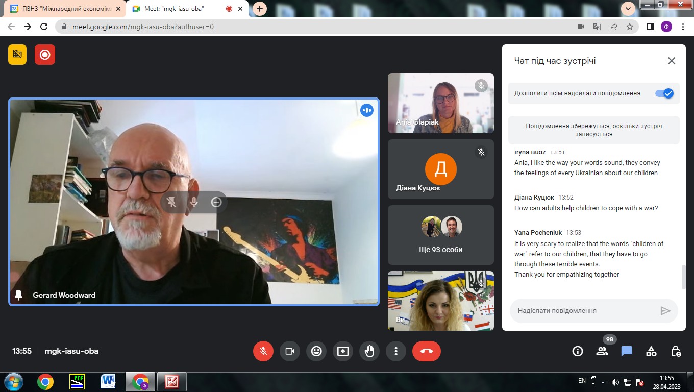Image resolution: width=694 pixels, height=392 pixels.
Task: Click the 'Чат під час зустрічі' heading
Action: click(555, 61)
